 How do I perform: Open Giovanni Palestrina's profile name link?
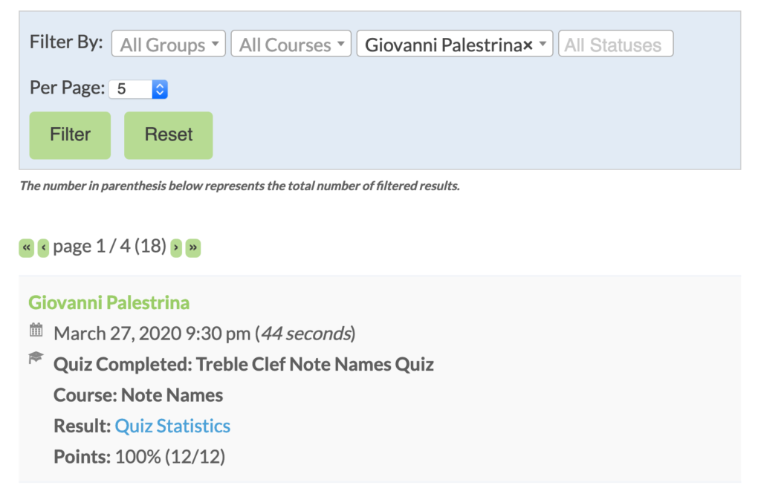109,302
